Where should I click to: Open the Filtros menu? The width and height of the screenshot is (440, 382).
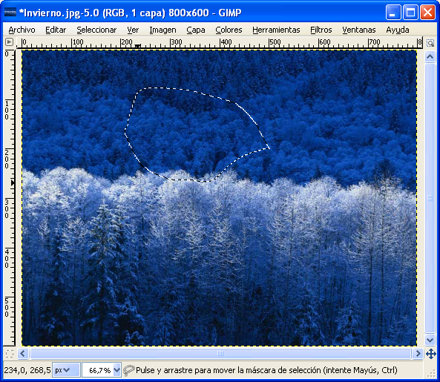coord(321,30)
